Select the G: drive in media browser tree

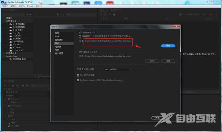pos(17,36)
